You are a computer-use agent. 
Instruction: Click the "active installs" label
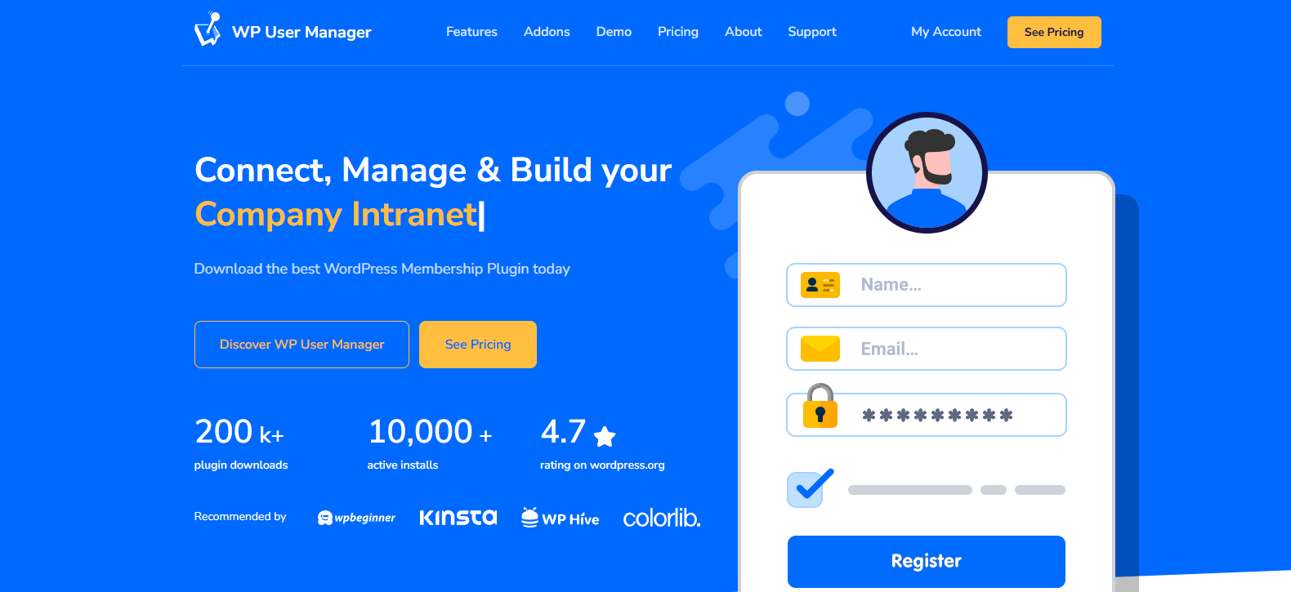pyautogui.click(x=403, y=465)
